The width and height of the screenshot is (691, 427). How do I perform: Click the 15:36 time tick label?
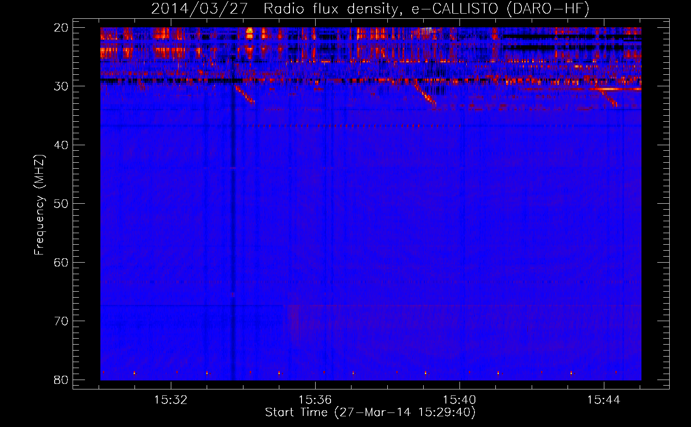315,400
